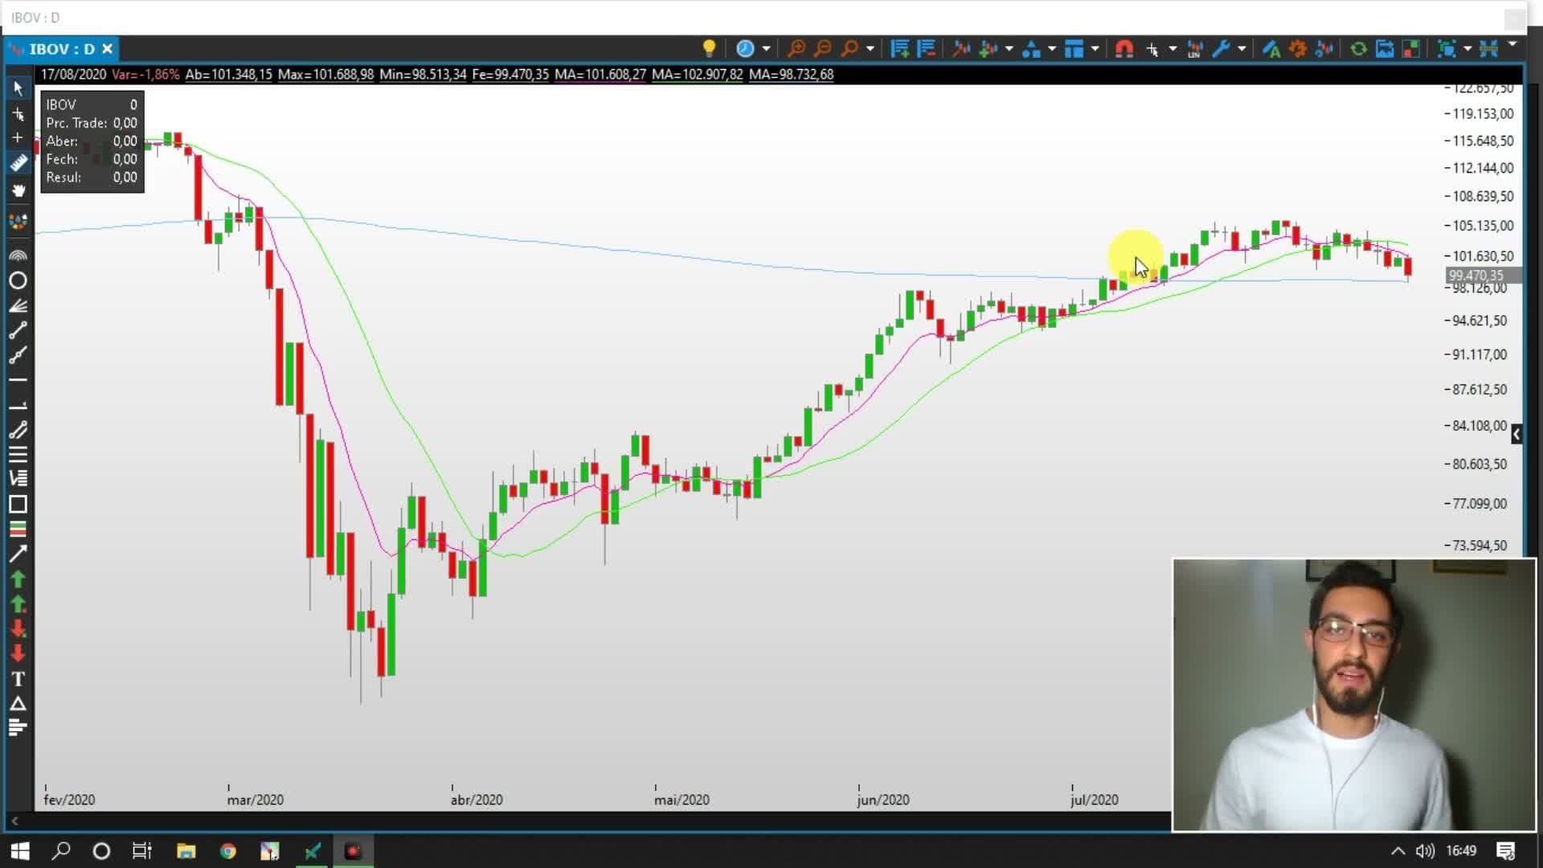Open Cortana circle on the taskbar

point(101,850)
